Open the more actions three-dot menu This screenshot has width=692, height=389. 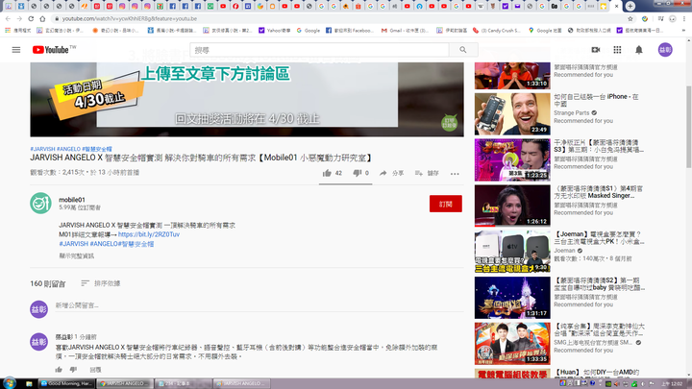coord(455,174)
